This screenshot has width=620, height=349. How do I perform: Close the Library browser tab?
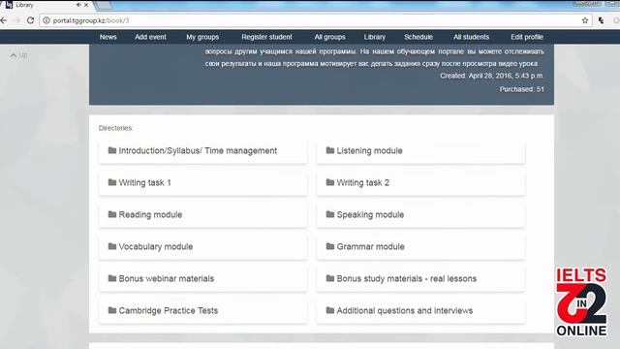click(86, 5)
